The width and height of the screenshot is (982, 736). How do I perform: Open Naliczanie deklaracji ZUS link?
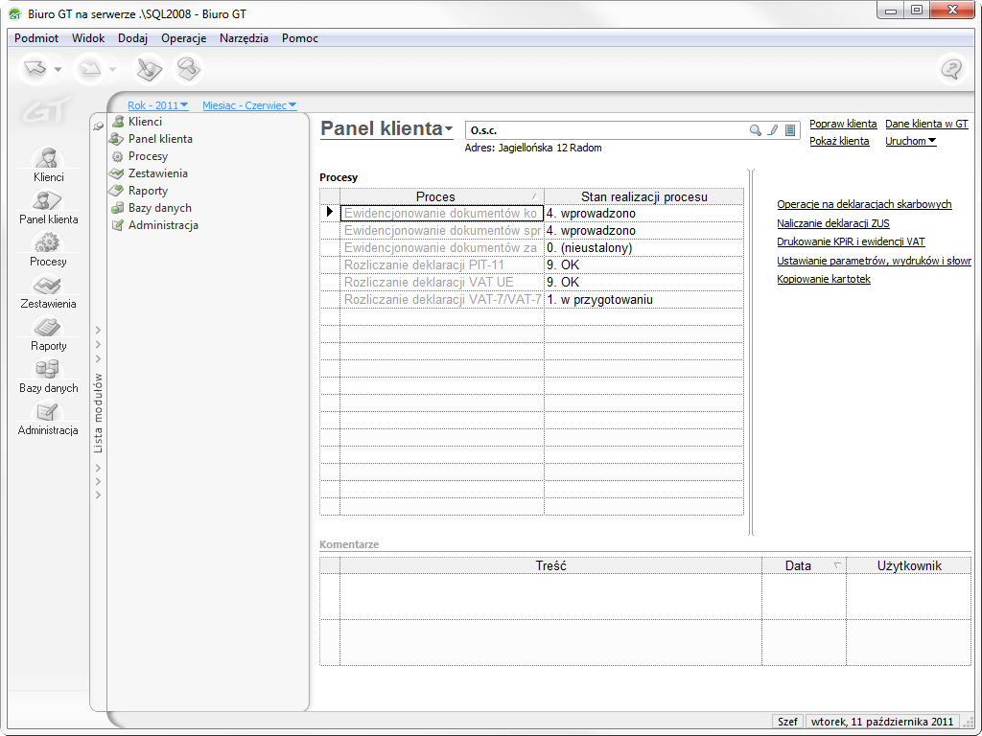[x=832, y=223]
